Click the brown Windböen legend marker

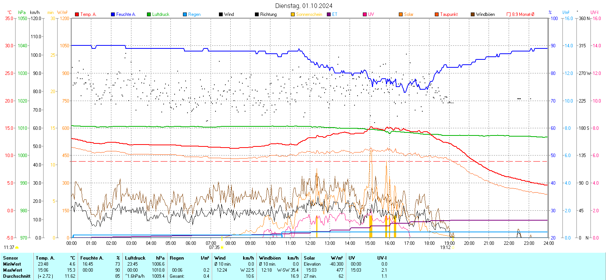[x=473, y=14]
